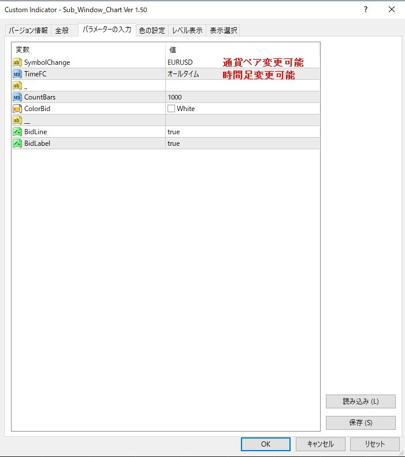
Task: Click the White text in ColorBid value
Action: click(186, 108)
